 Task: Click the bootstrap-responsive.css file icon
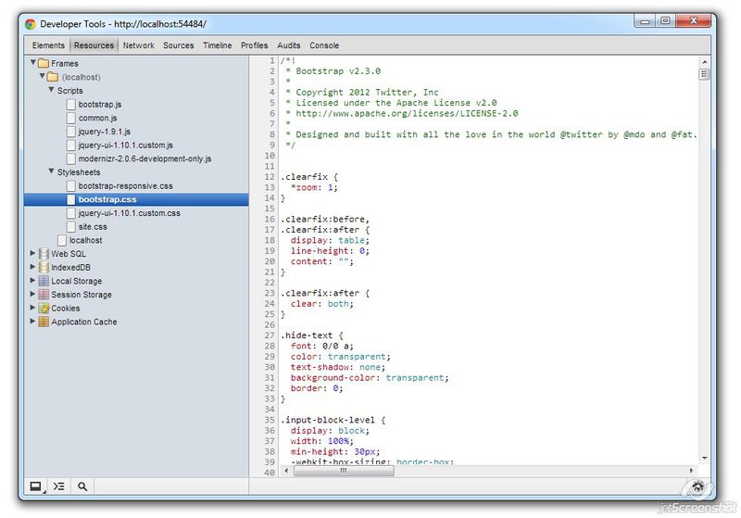click(71, 185)
